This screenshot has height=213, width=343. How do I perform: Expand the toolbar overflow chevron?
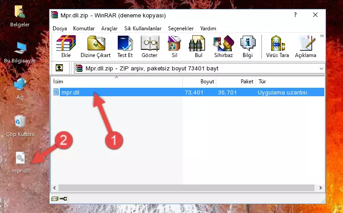click(322, 36)
